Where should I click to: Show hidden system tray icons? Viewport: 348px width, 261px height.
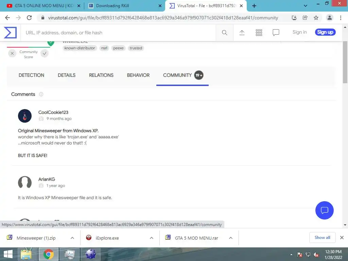pos(291,255)
